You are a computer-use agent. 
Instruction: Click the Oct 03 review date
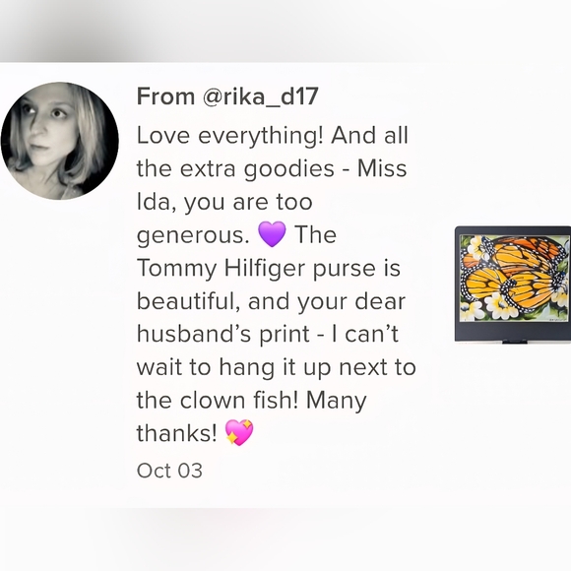click(169, 471)
